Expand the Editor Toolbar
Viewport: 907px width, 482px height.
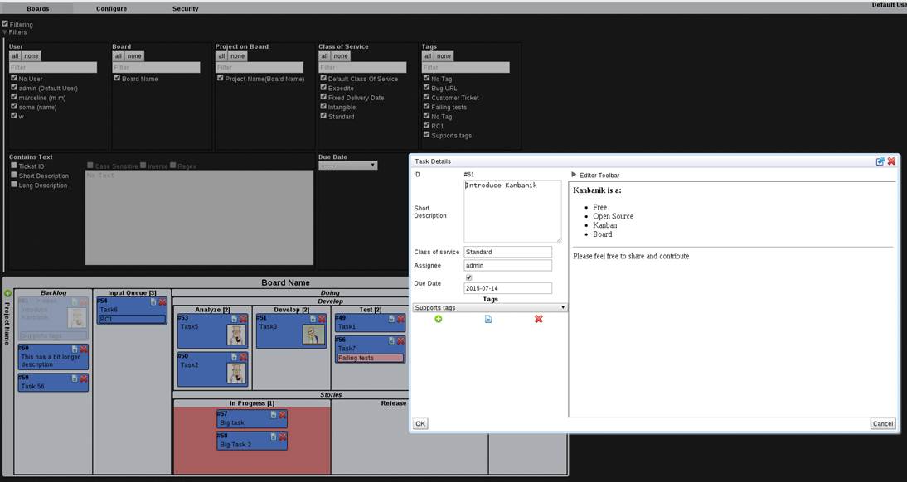[x=575, y=175]
